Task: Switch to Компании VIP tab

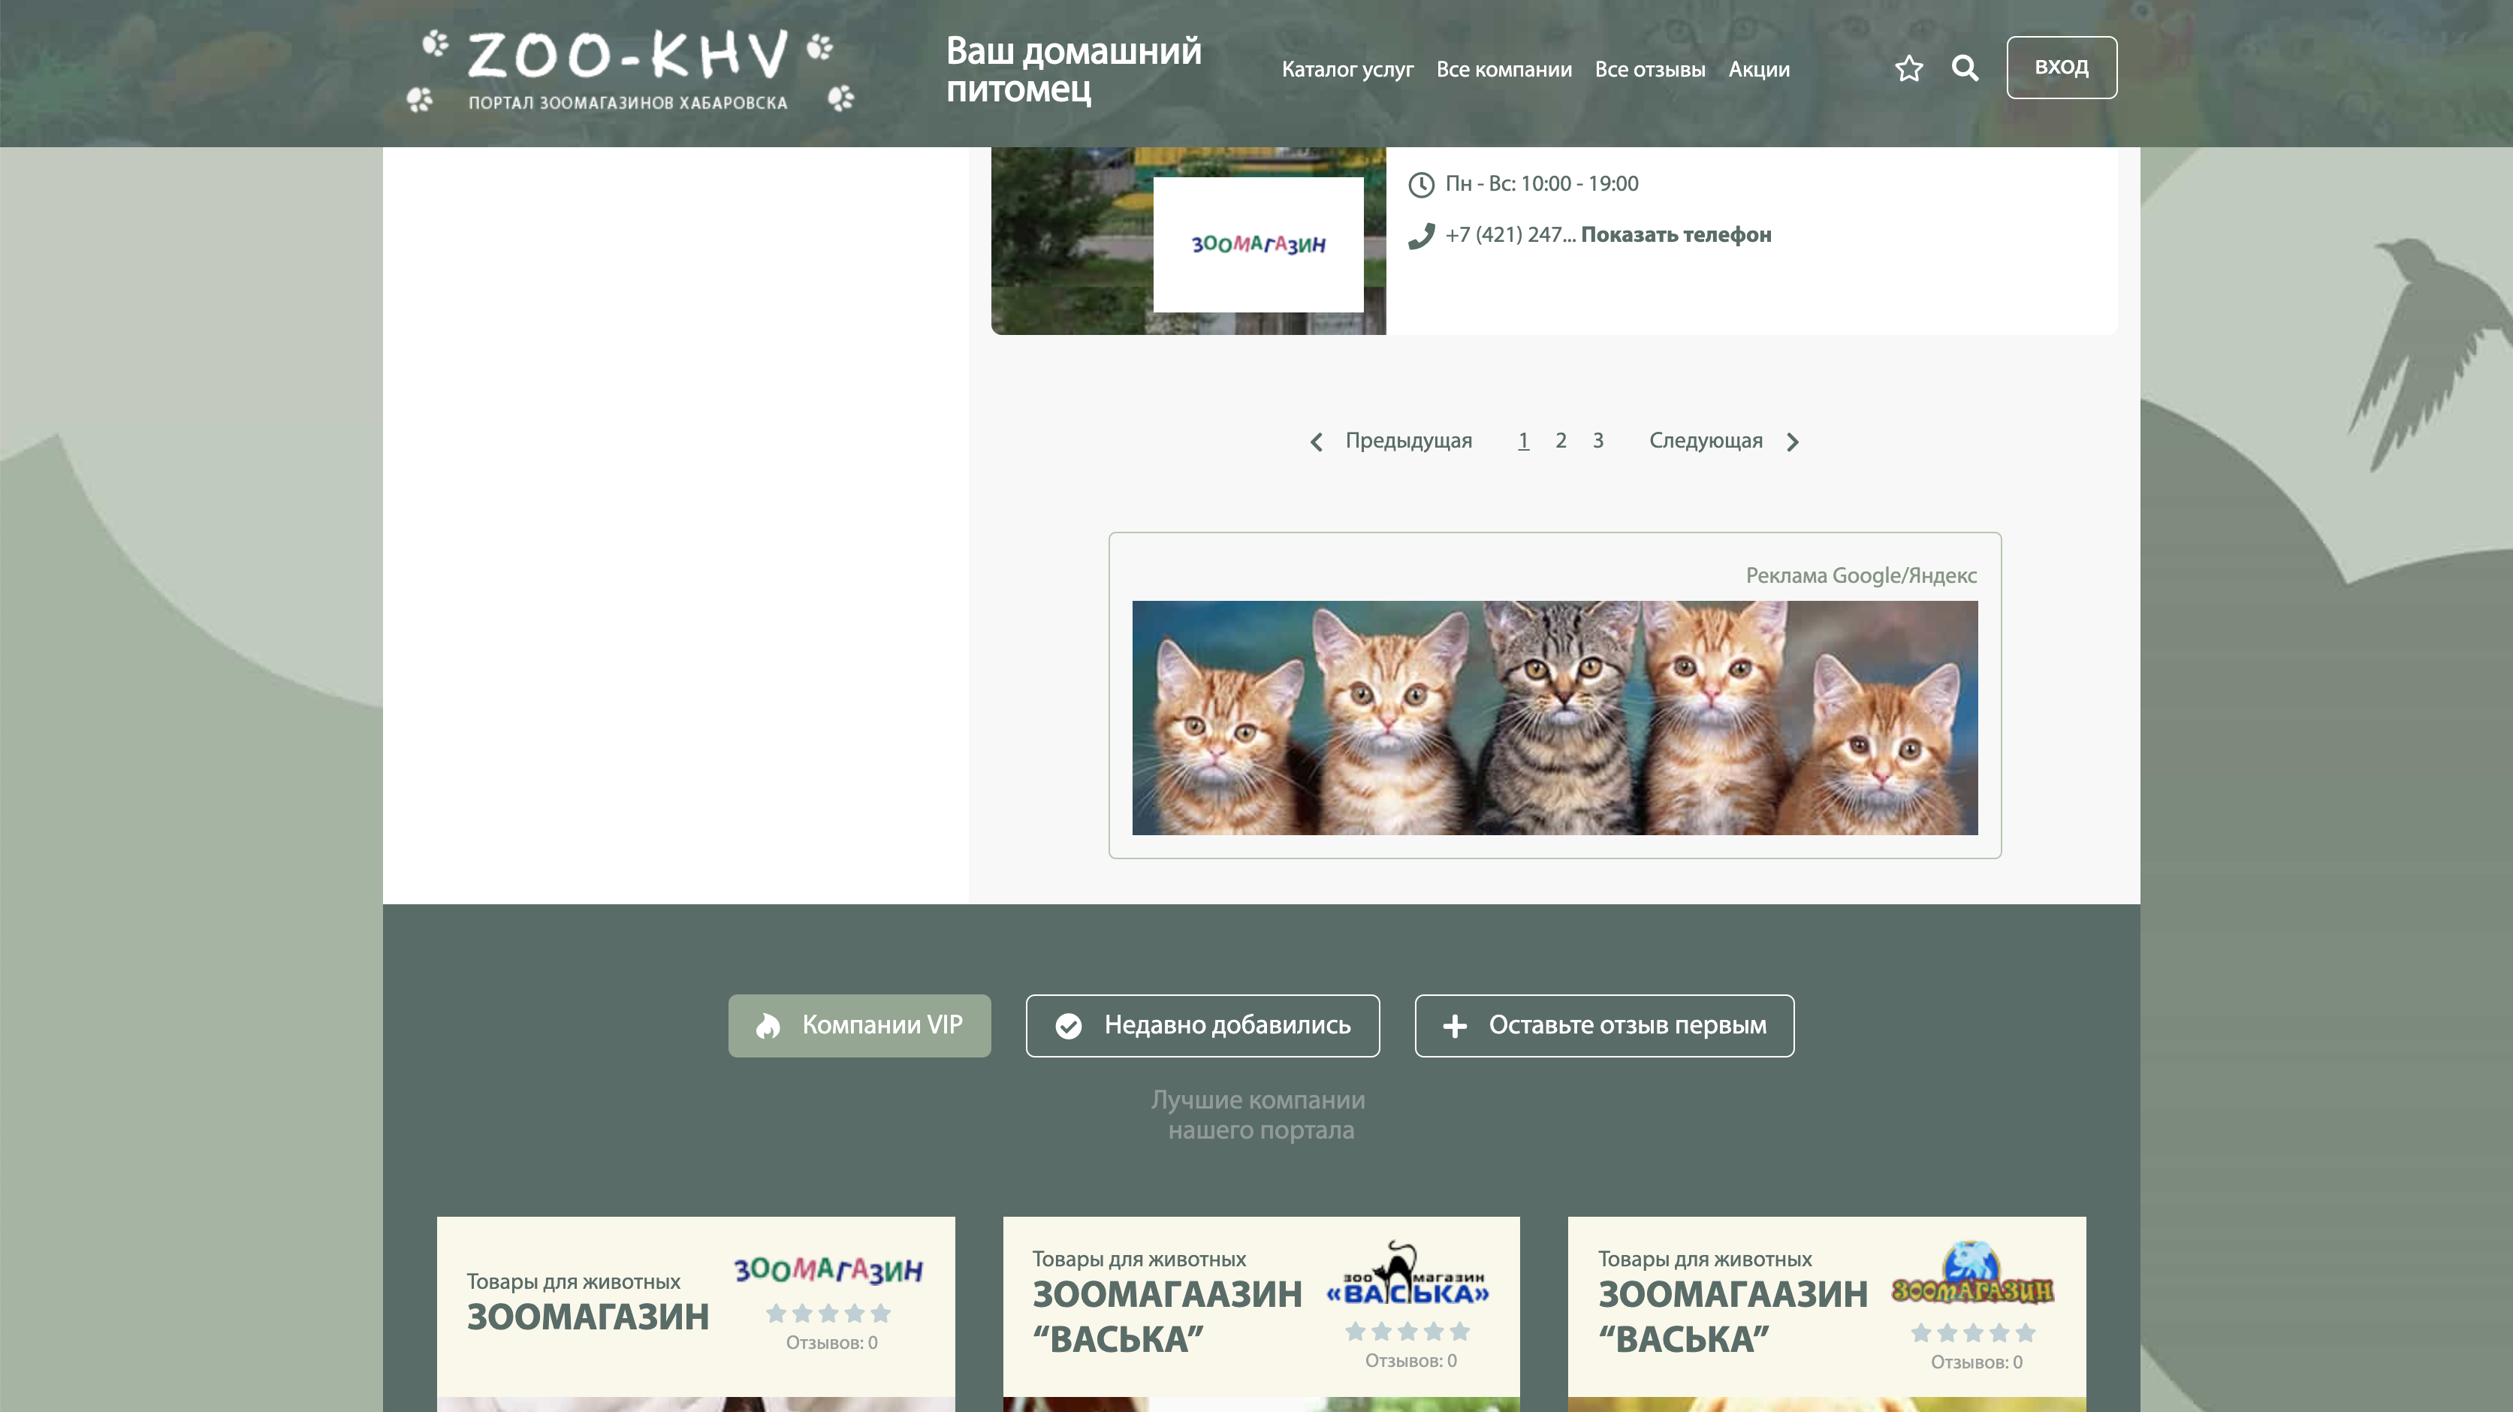Action: (859, 1026)
